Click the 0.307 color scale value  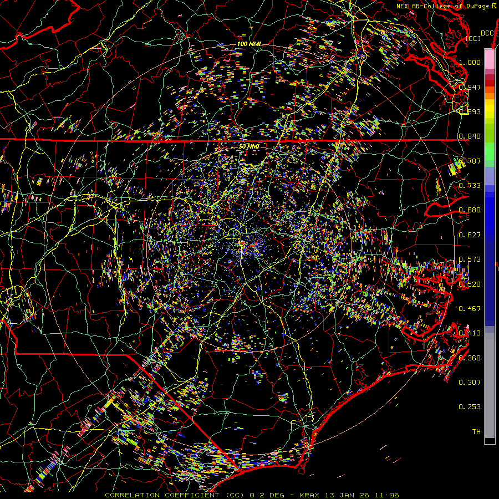click(470, 382)
